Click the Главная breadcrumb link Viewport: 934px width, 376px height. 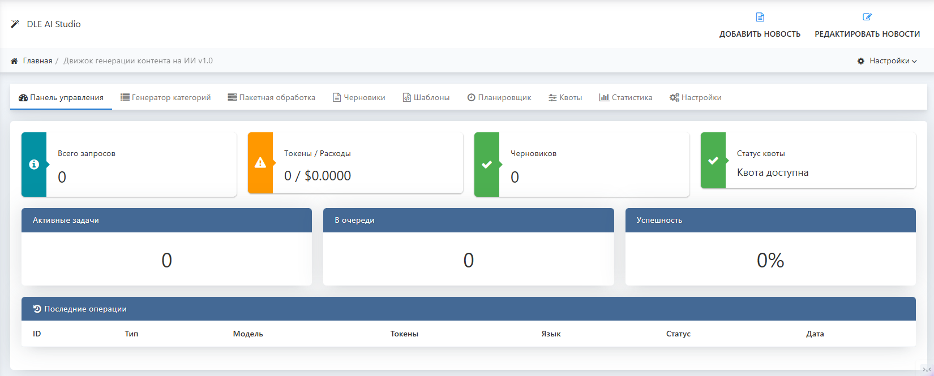(37, 61)
